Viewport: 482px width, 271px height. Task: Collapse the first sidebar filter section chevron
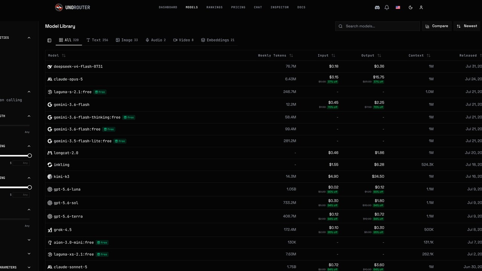29,38
